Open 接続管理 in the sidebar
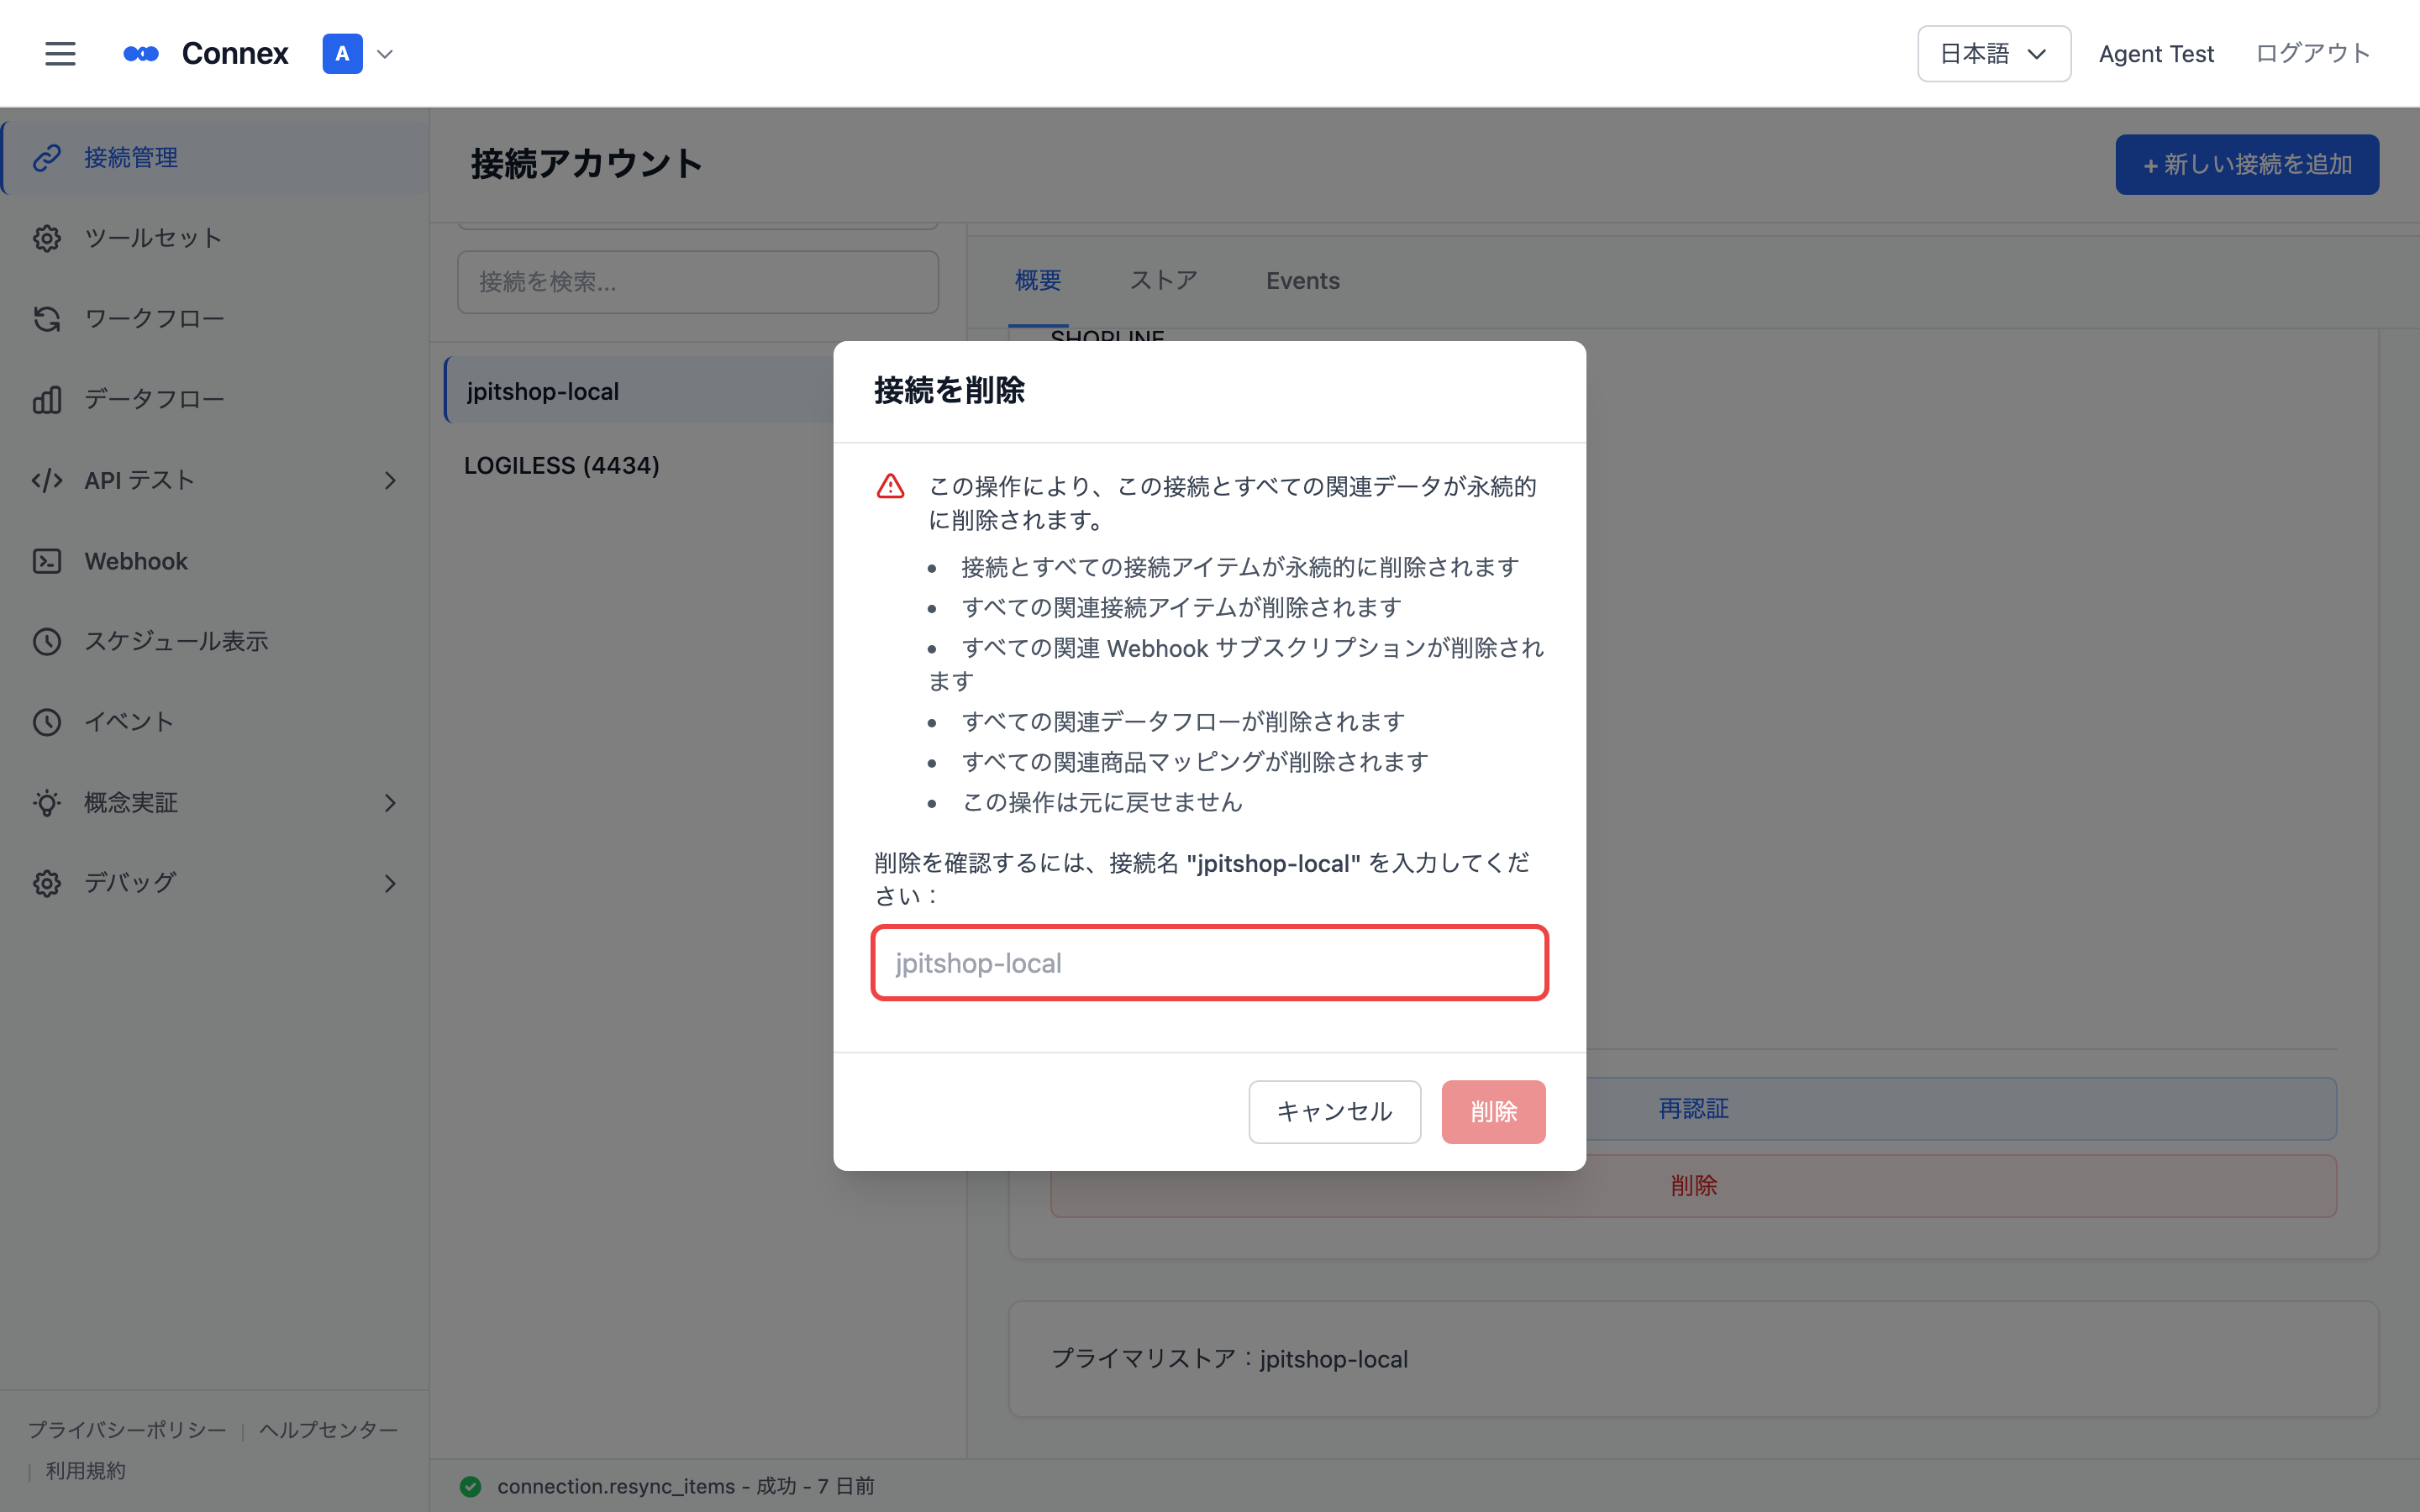Viewport: 2420px width, 1512px height. 215,157
